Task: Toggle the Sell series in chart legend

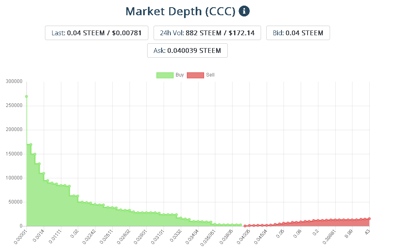Action: pos(210,75)
